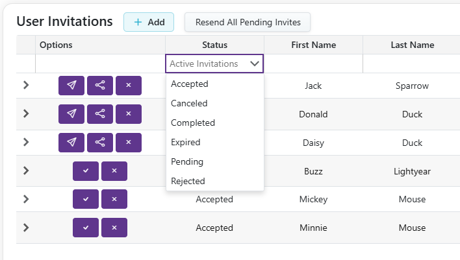
Task: Toggle the Active Invitations status dropdown
Action: pyautogui.click(x=214, y=64)
